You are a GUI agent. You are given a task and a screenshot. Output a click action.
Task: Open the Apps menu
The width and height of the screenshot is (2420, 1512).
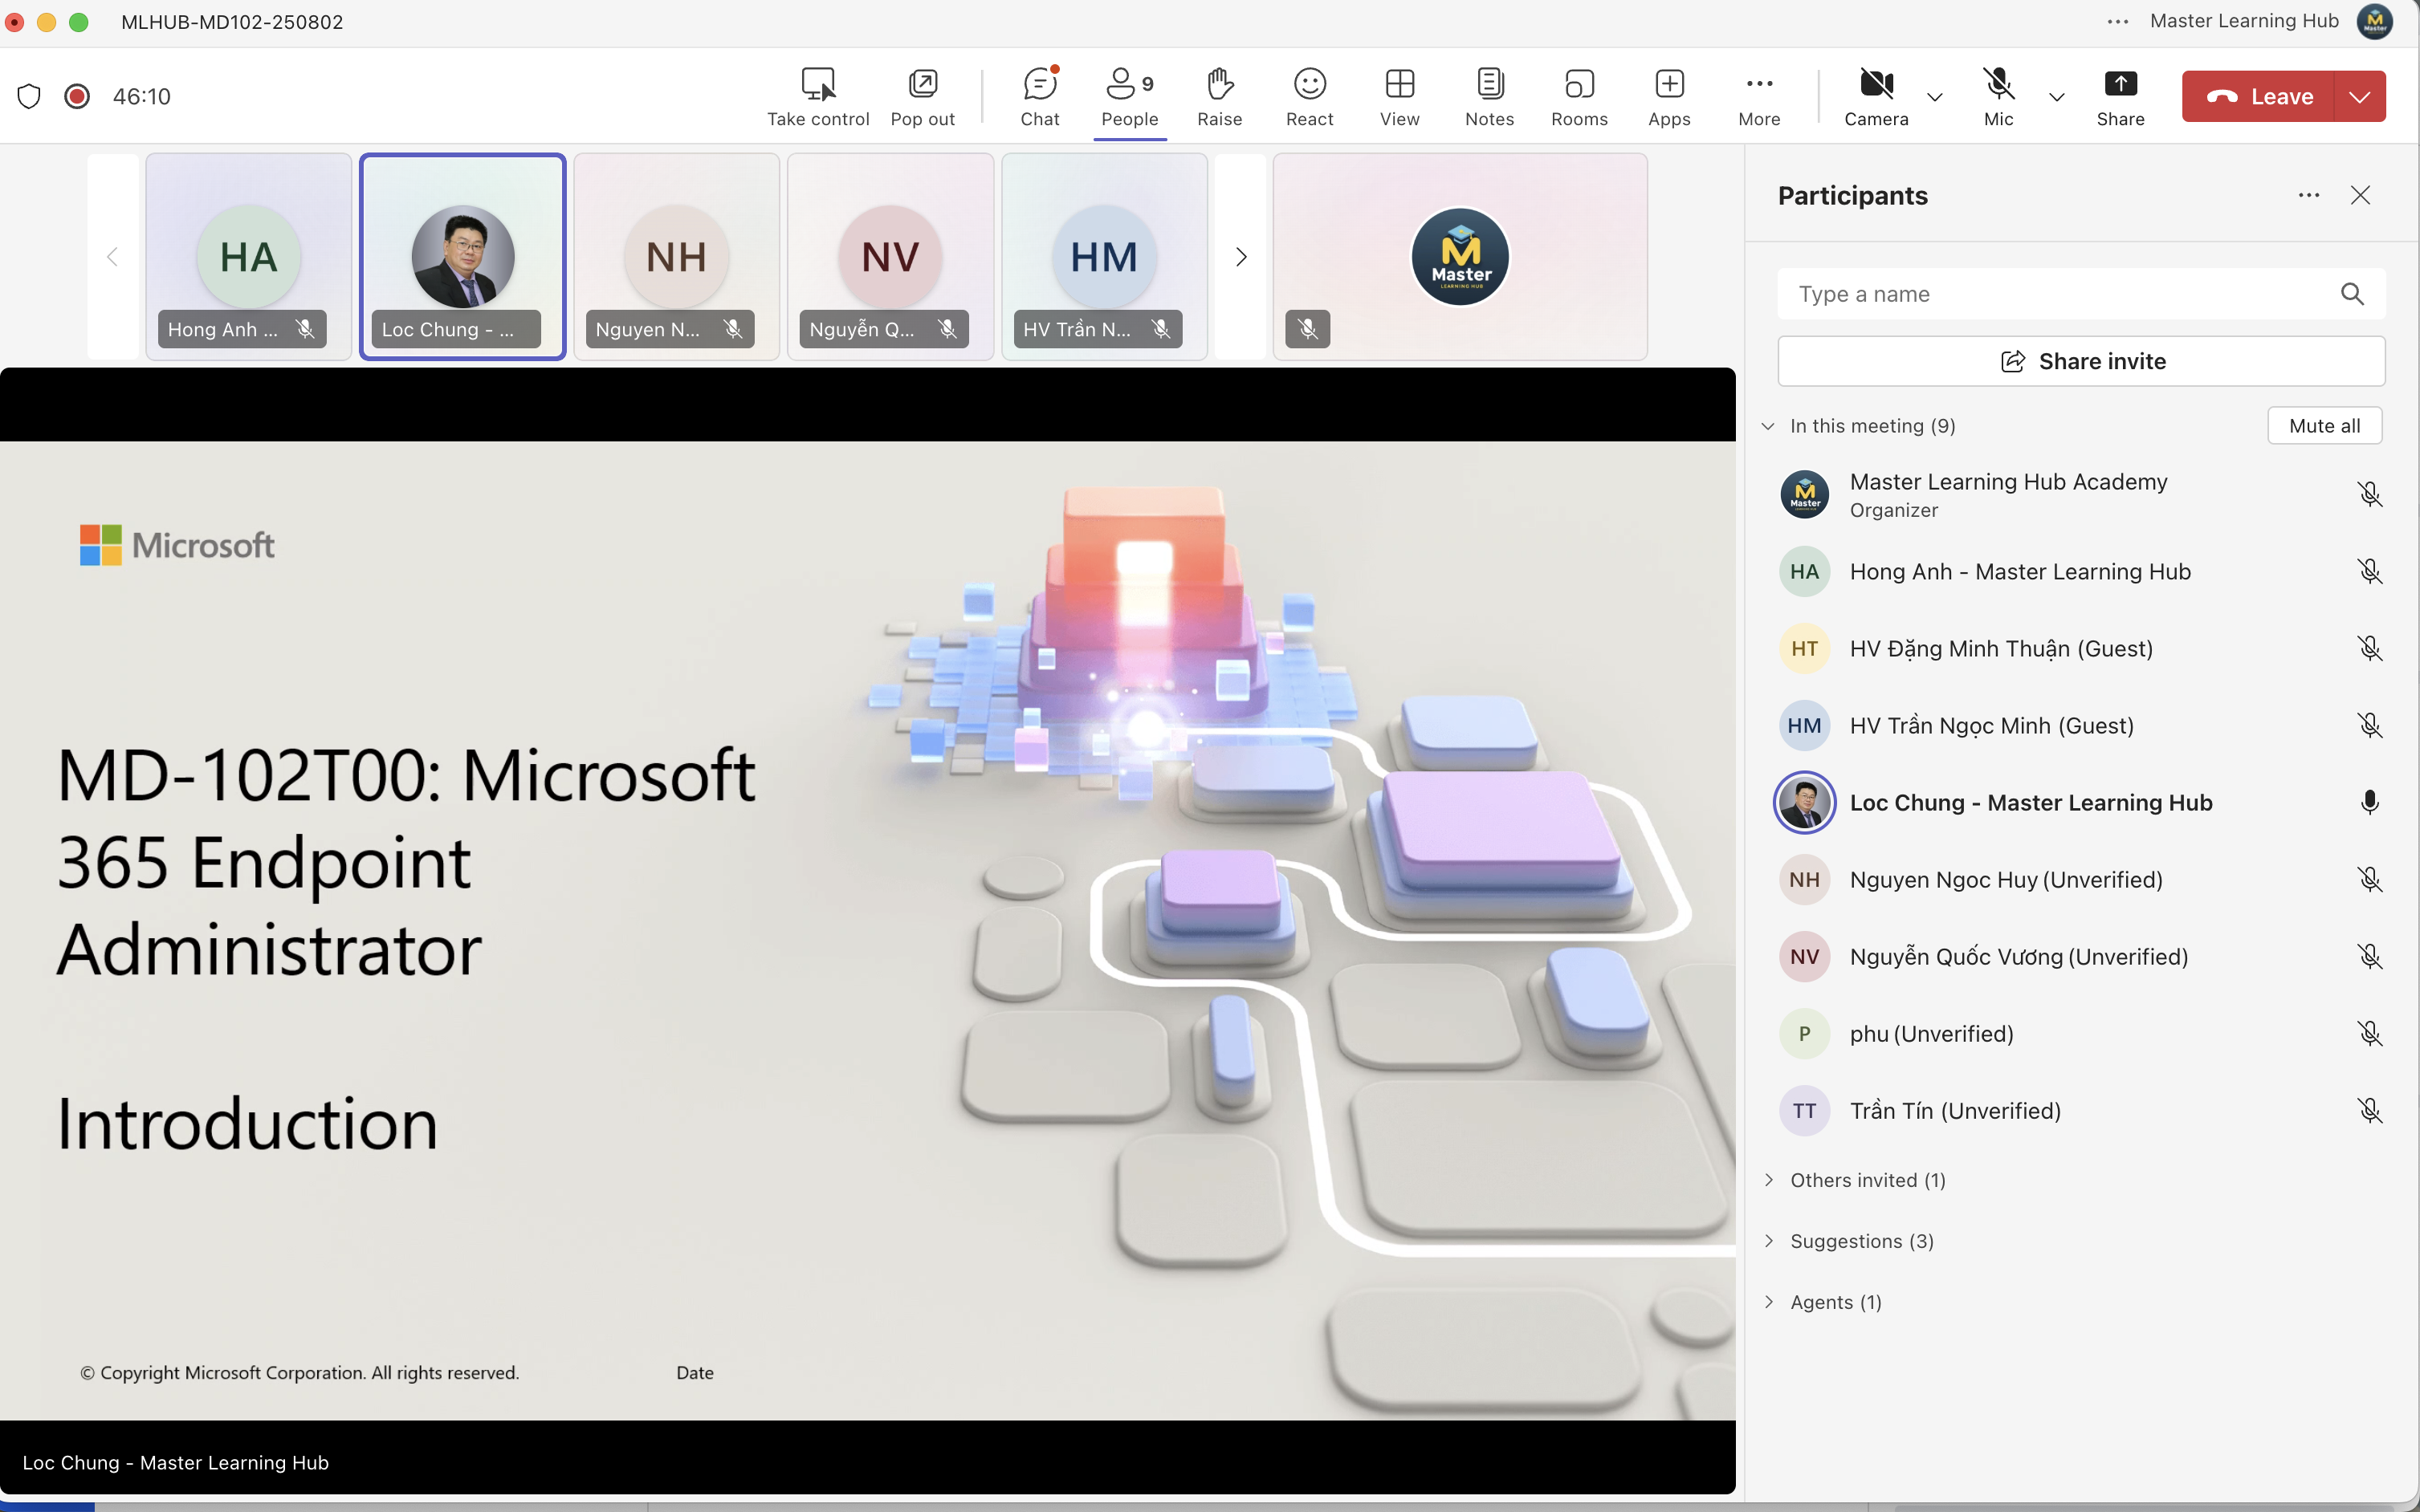pyautogui.click(x=1670, y=96)
